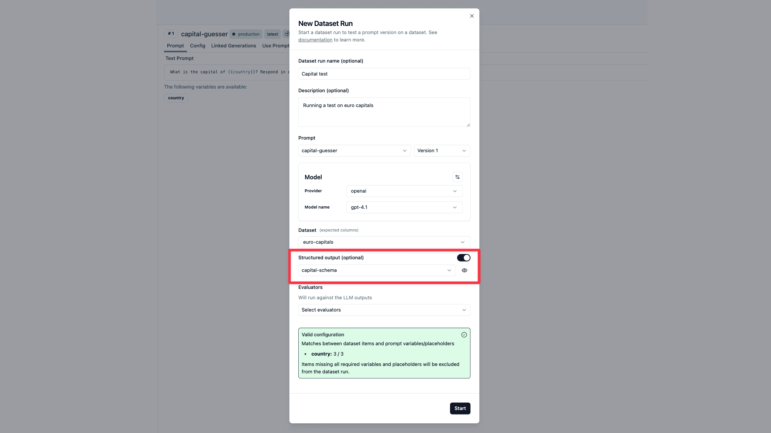Open the euro-capitals dataset dropdown
This screenshot has width=771, height=433.
384,242
